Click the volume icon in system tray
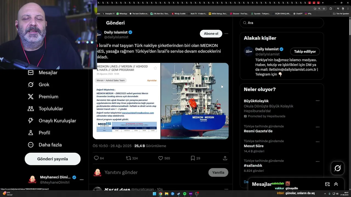This screenshot has width=351, height=197. (x=337, y=194)
